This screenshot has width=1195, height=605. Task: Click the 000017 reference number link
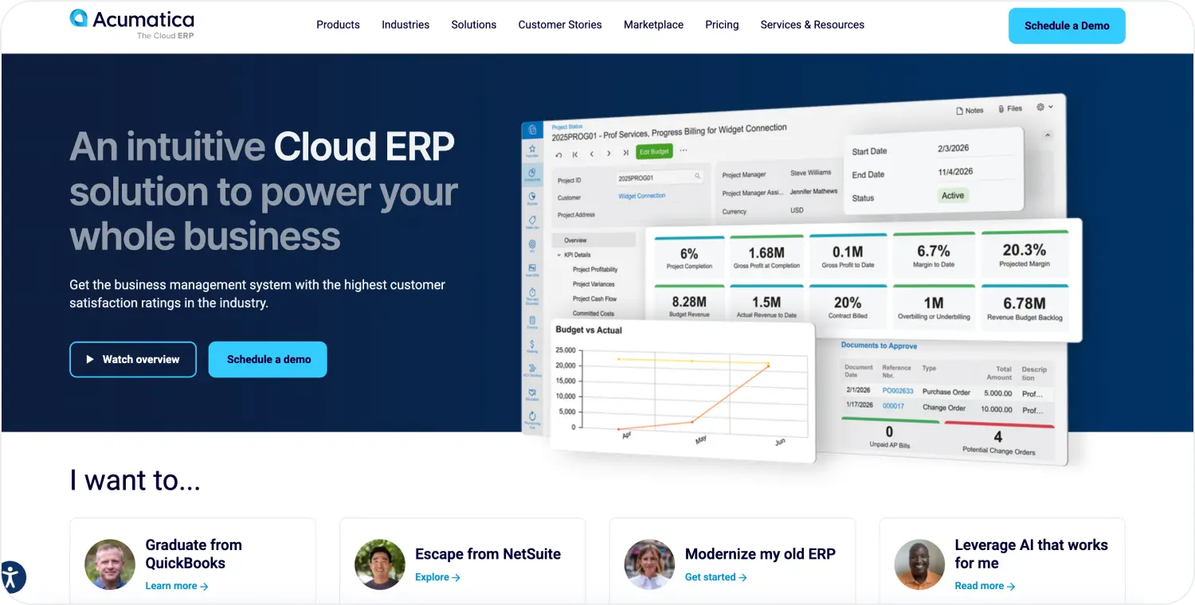(893, 406)
